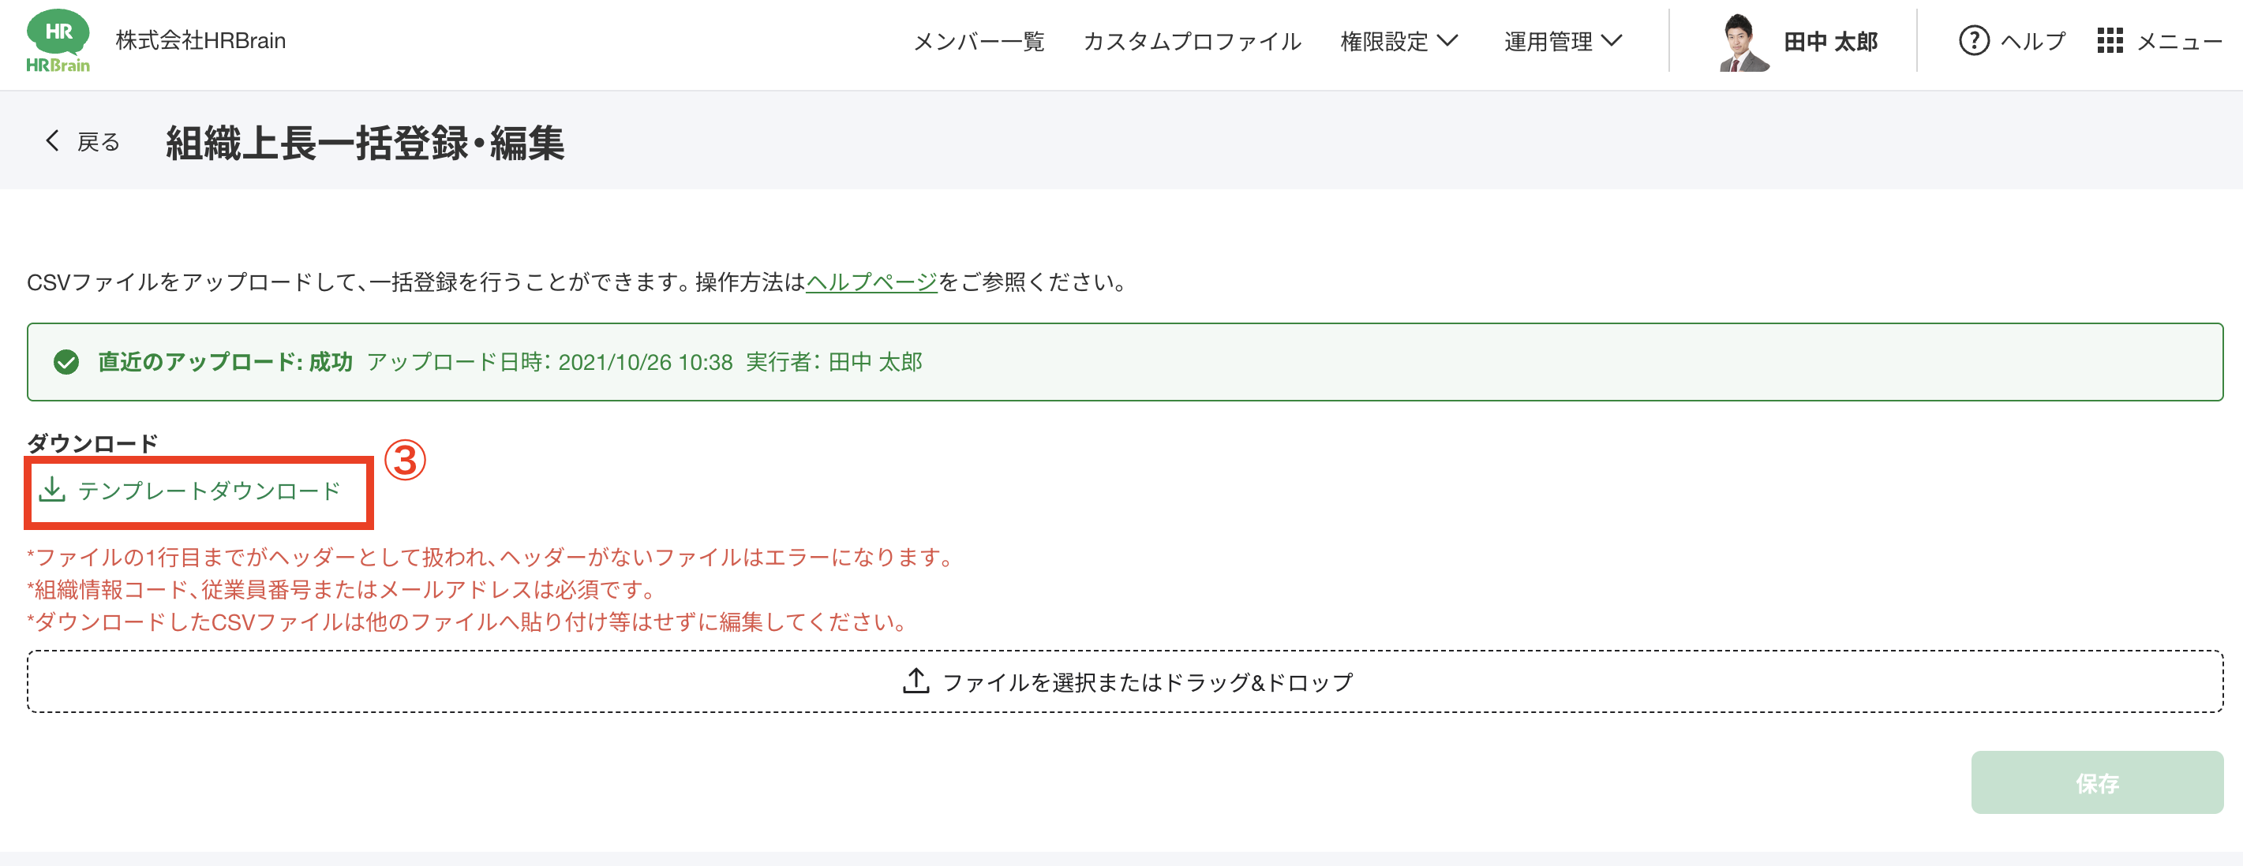
Task: Click the ヘルプ text in header
Action: pyautogui.click(x=2032, y=41)
